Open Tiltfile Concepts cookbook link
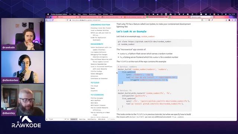 coord(97,98)
